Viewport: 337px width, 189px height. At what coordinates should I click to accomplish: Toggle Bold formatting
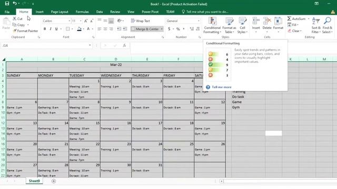pos(45,29)
